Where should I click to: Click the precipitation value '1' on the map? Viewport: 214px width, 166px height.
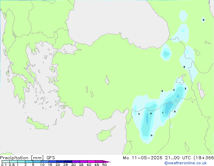[163, 113]
